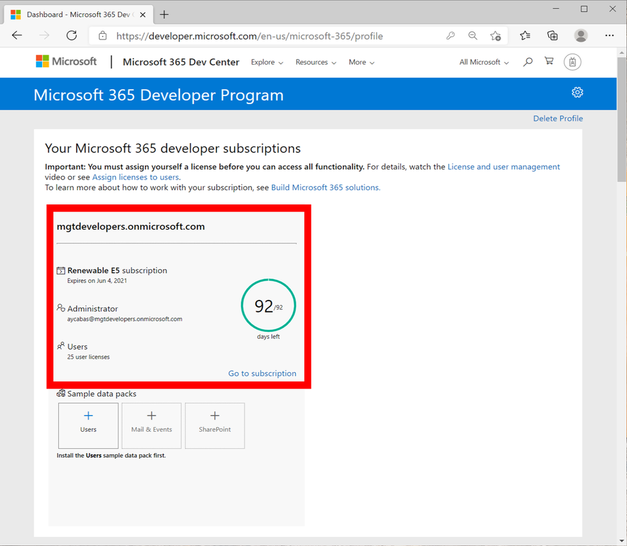
Task: Expand the More dropdown
Action: 362,62
